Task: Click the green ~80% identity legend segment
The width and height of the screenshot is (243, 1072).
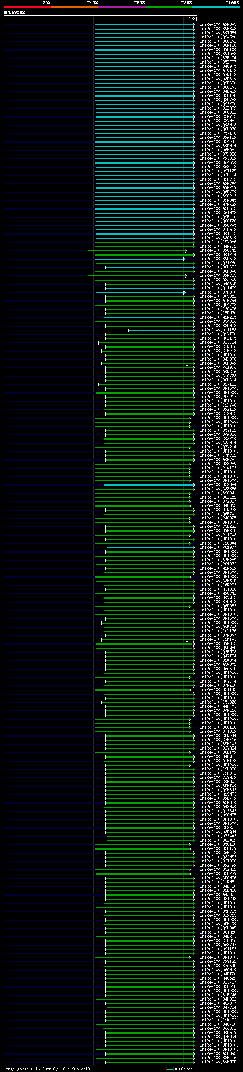Action: click(x=169, y=7)
